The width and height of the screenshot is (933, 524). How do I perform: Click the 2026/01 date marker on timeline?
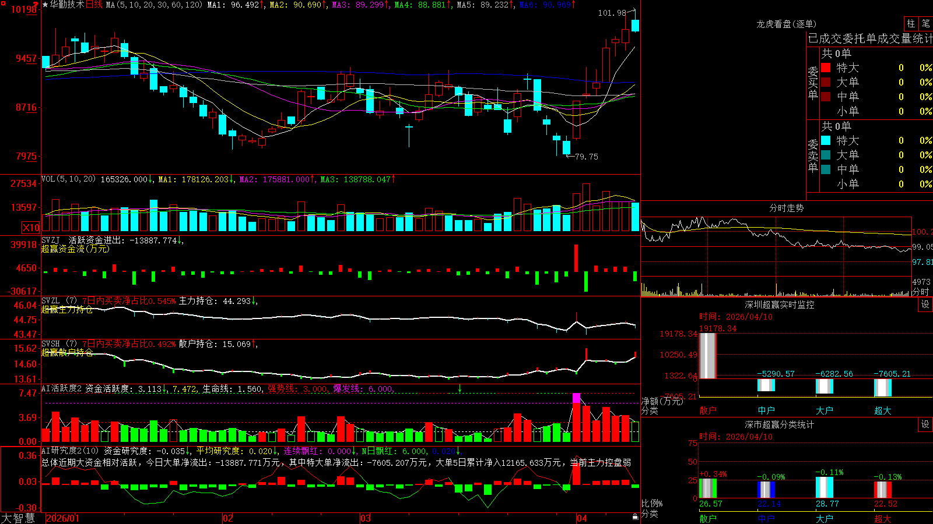(x=62, y=518)
